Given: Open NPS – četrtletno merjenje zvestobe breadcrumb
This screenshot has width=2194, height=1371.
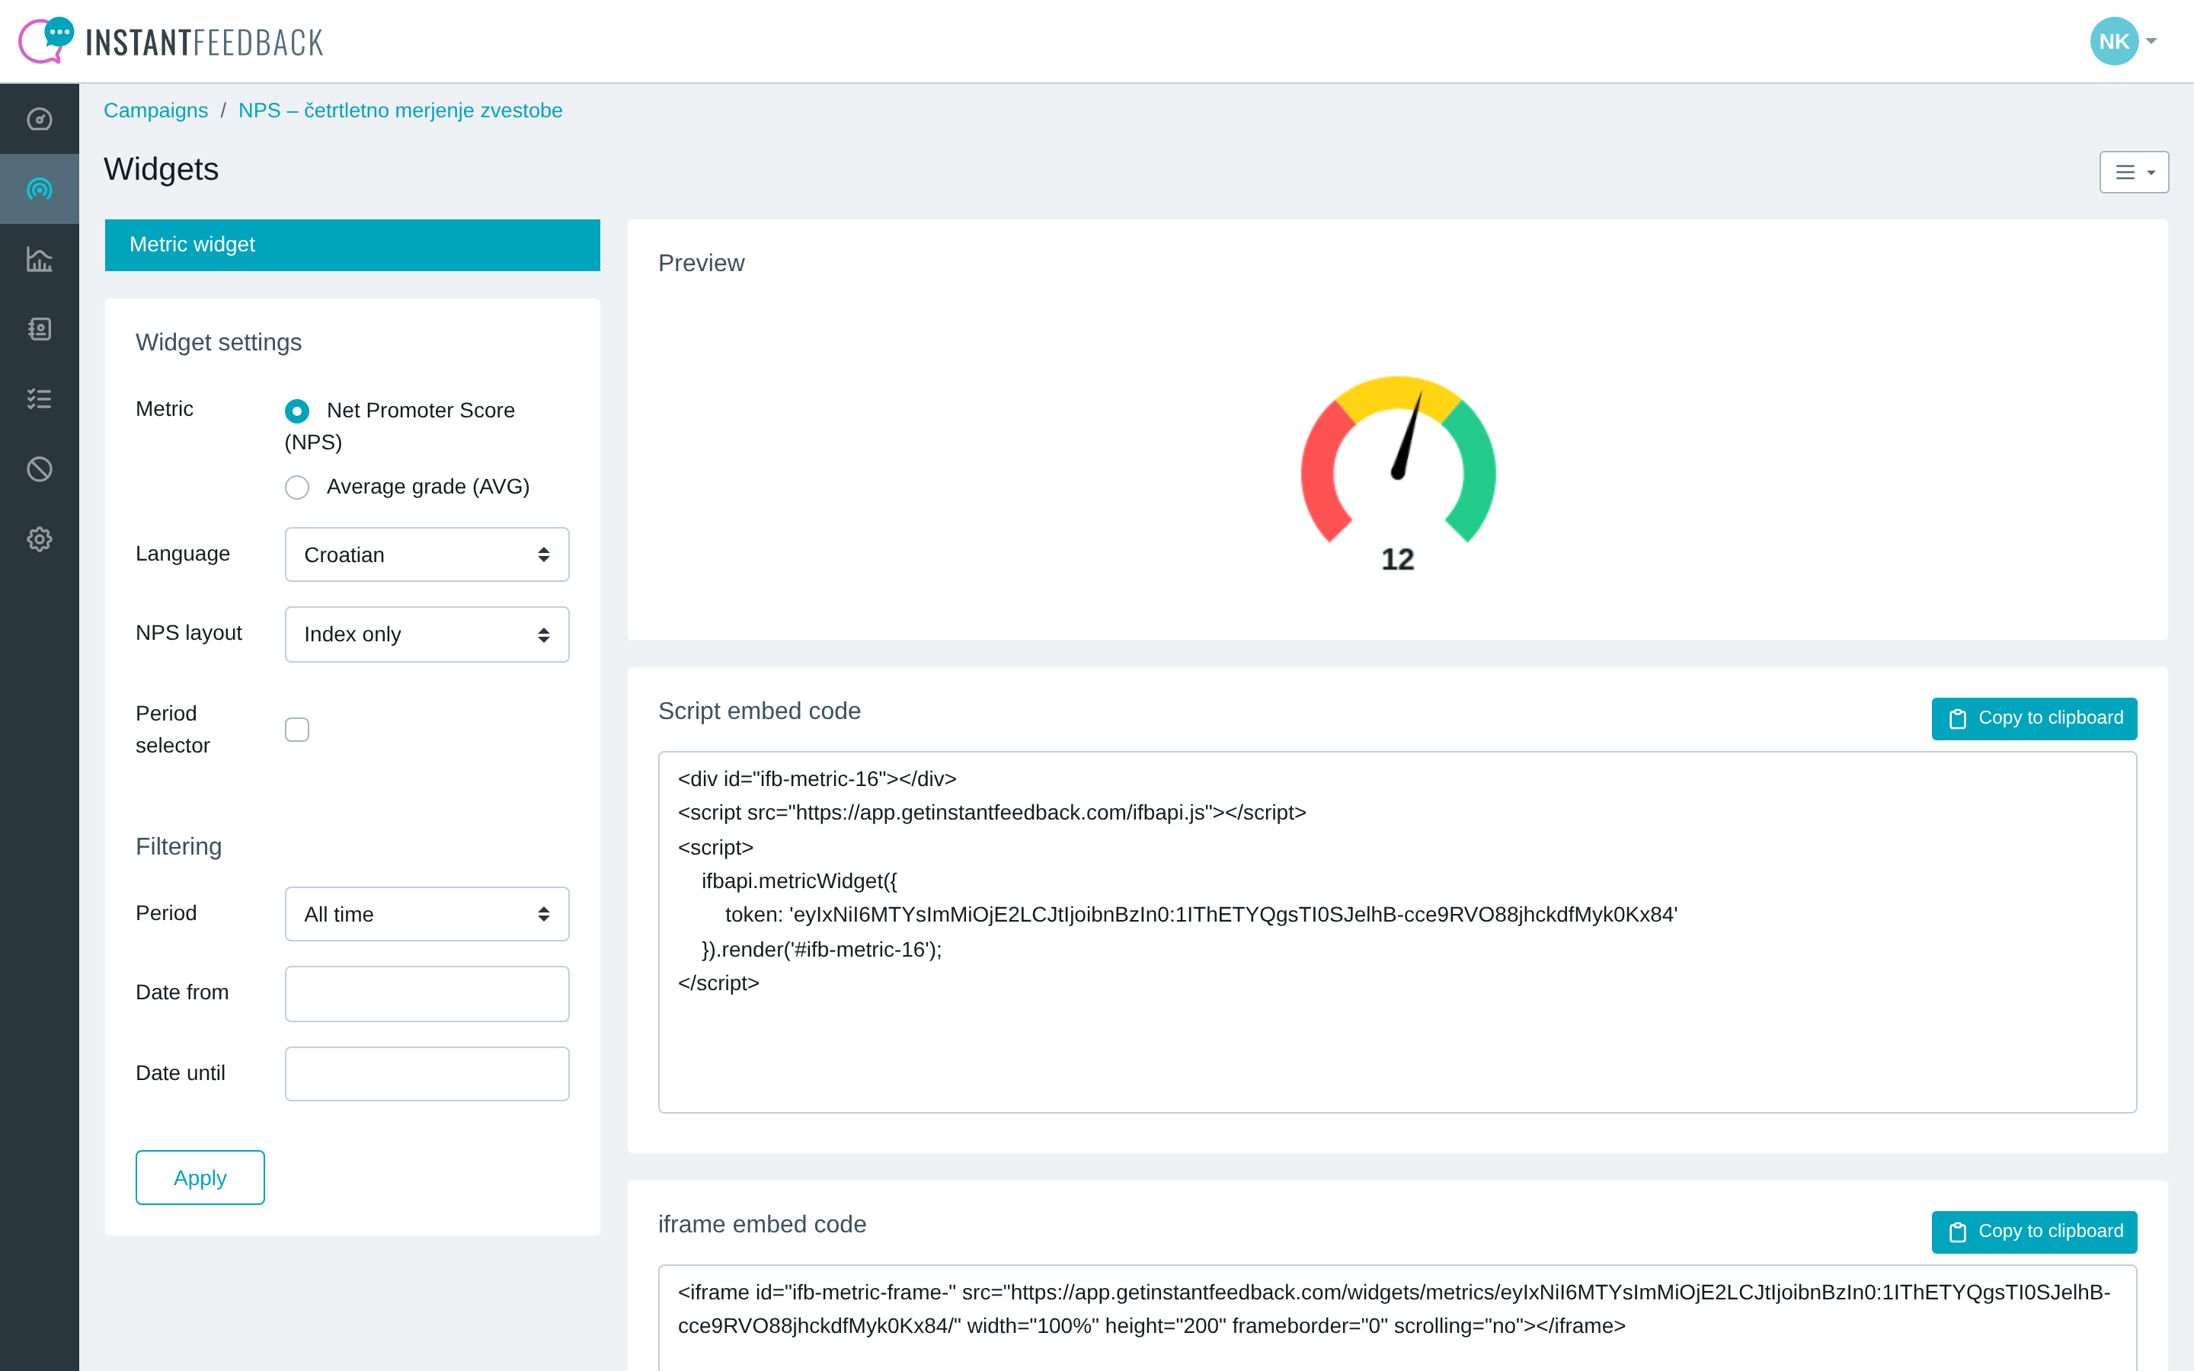Looking at the screenshot, I should coord(401,110).
